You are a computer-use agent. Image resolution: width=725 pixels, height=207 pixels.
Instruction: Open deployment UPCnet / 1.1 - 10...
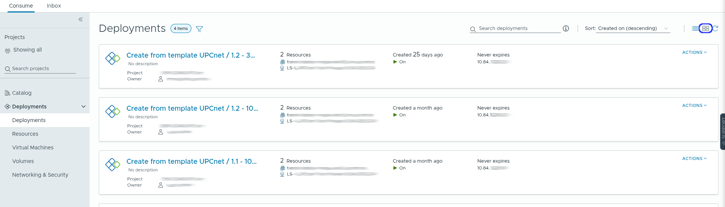point(191,162)
